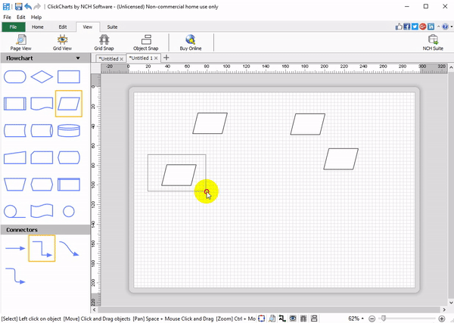This screenshot has height=323, width=454.
Task: Close the *Untitled document tab
Action: coord(122,59)
